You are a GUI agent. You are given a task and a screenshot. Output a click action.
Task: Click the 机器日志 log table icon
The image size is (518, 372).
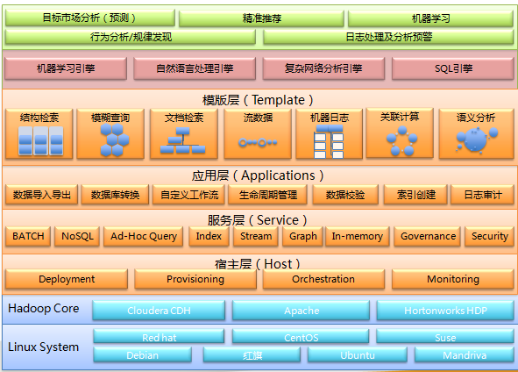tap(329, 141)
